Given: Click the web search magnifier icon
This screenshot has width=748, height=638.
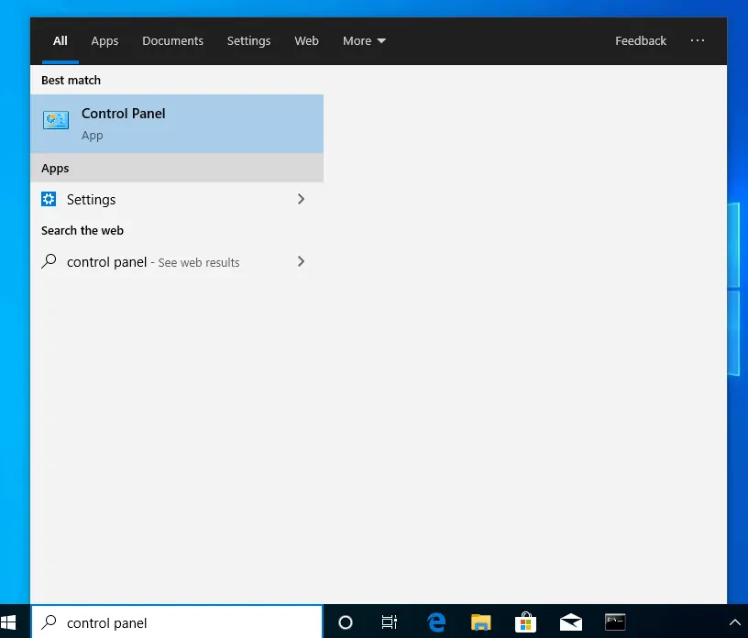Looking at the screenshot, I should [49, 261].
